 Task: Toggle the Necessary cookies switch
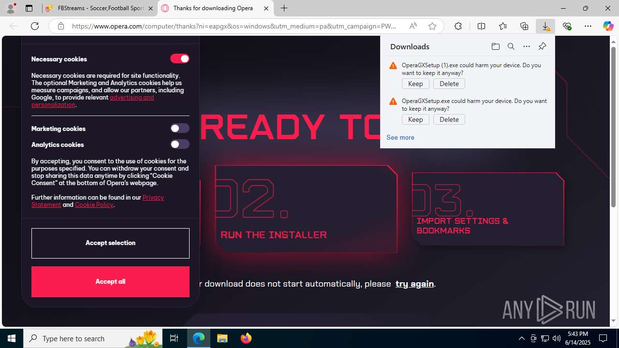[x=179, y=58]
